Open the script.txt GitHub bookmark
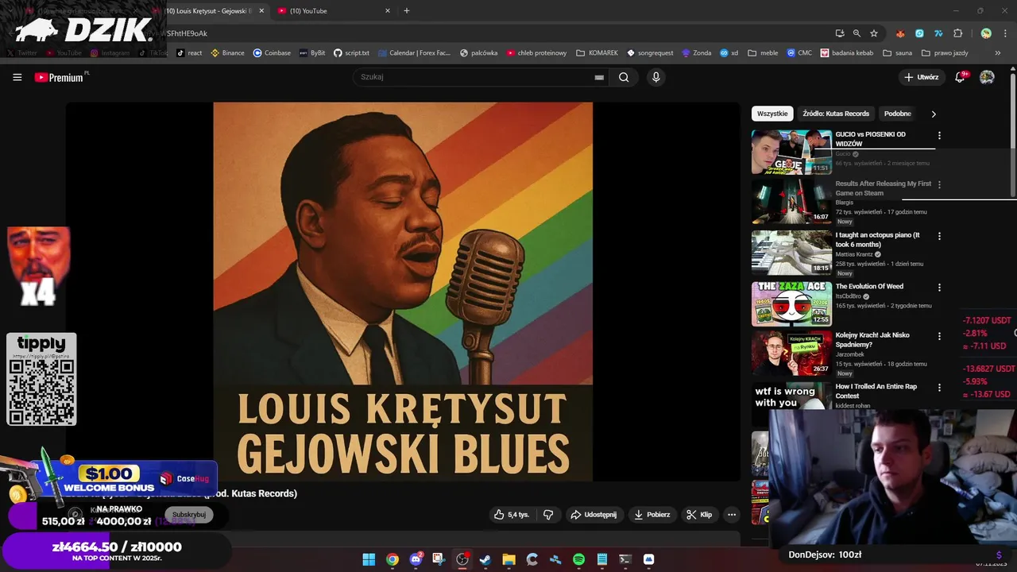 (x=351, y=53)
